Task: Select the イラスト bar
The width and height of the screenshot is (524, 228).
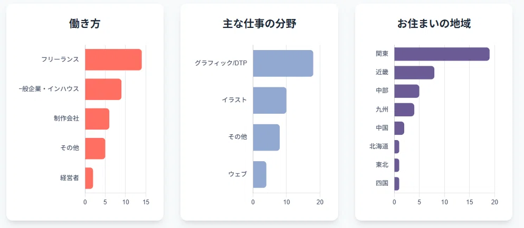Action: (270, 101)
